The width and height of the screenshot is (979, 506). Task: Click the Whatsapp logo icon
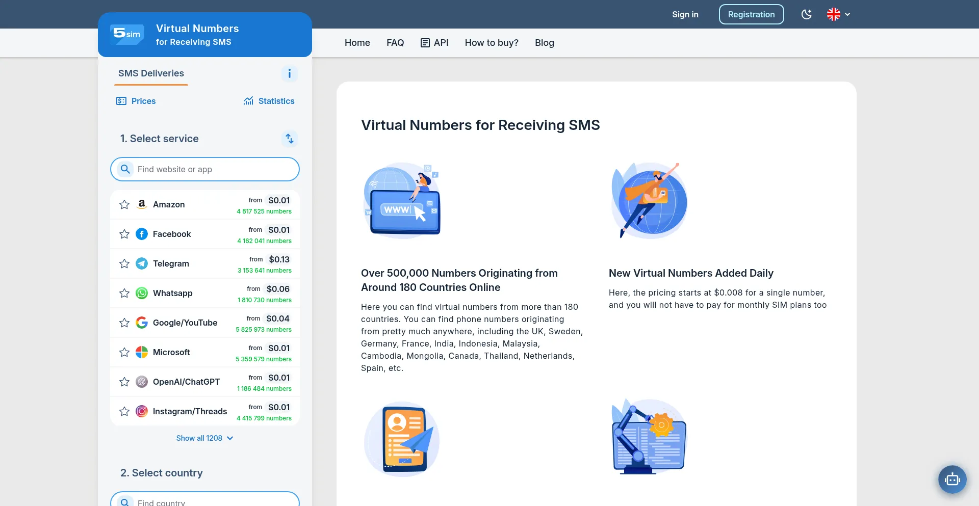point(142,293)
